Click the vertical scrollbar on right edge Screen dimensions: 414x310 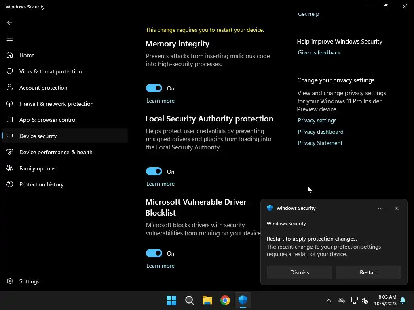pyautogui.click(x=412, y=170)
